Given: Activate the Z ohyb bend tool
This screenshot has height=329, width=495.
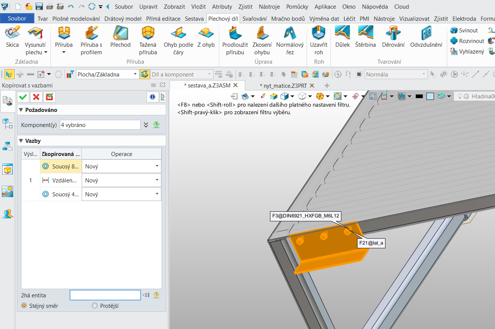Looking at the screenshot, I should (x=206, y=37).
